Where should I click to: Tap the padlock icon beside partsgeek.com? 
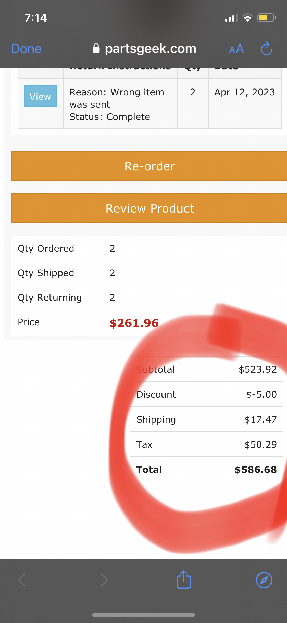pos(96,48)
